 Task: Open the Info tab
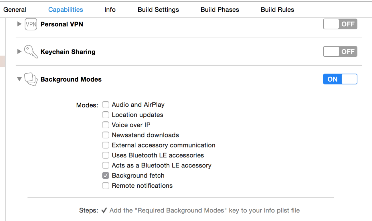click(110, 10)
